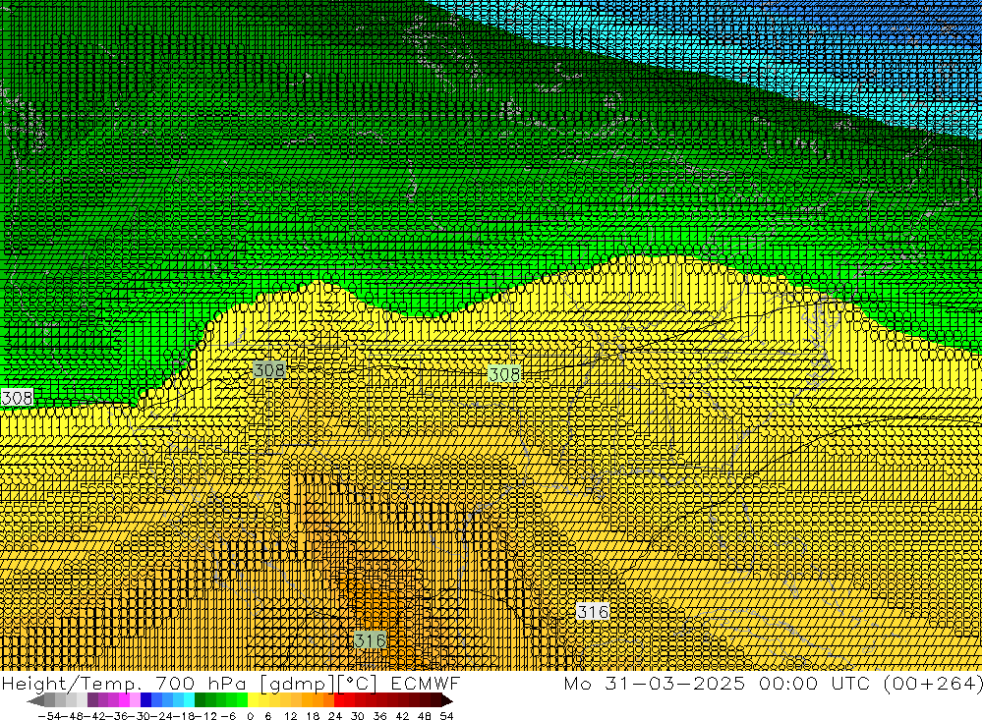This screenshot has width=983, height=720.
Task: Click the '00:00 UTC' time text
Action: coord(813,683)
